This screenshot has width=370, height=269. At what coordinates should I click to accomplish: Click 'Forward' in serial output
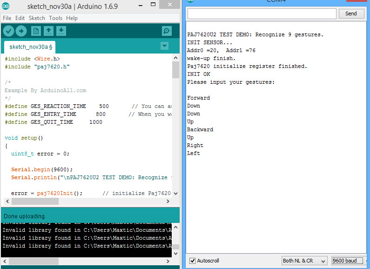coord(198,98)
